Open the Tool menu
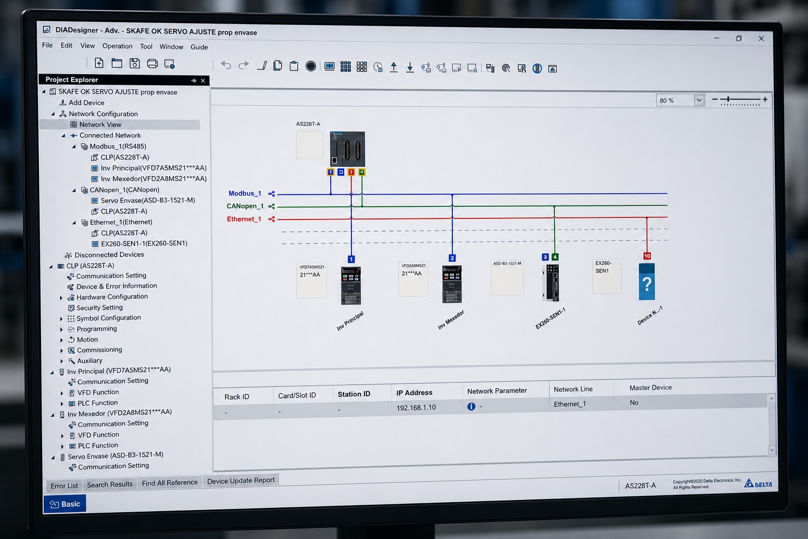This screenshot has height=539, width=808. pos(146,46)
